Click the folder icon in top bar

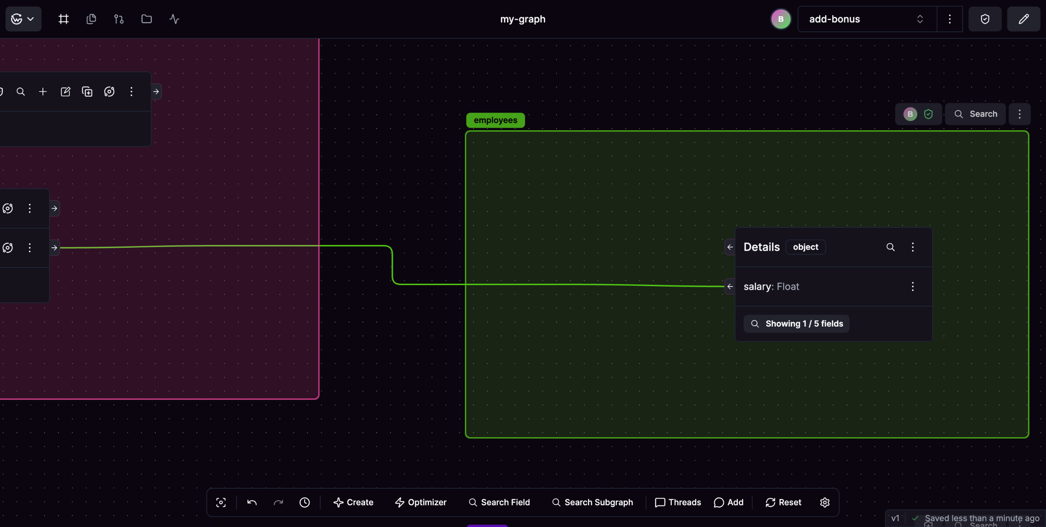pyautogui.click(x=146, y=19)
